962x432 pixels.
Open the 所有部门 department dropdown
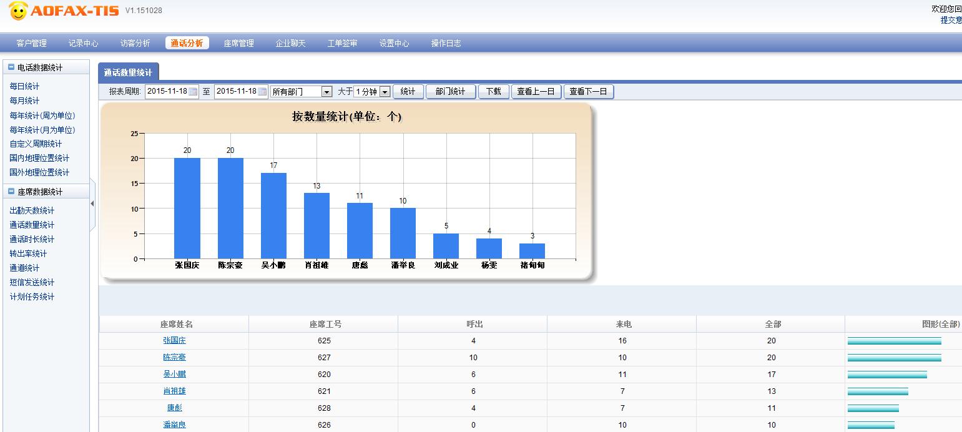coord(326,92)
